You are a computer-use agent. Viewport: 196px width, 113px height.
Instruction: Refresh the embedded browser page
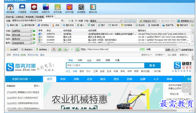60,49
